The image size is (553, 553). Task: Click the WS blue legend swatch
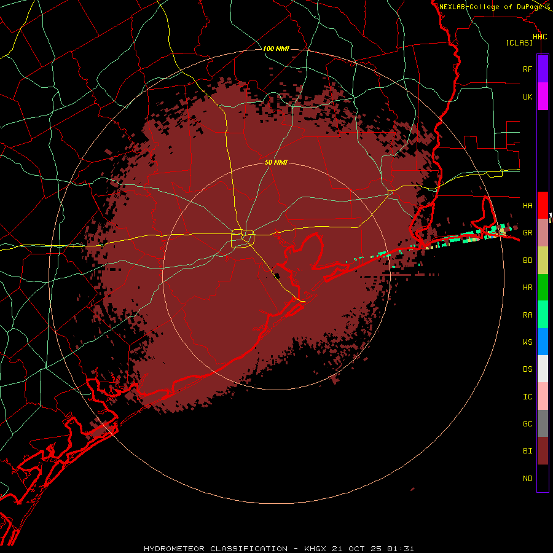click(543, 342)
